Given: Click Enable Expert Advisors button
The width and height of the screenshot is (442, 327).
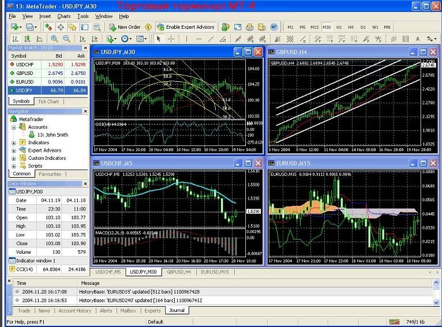Looking at the screenshot, I should click(186, 27).
